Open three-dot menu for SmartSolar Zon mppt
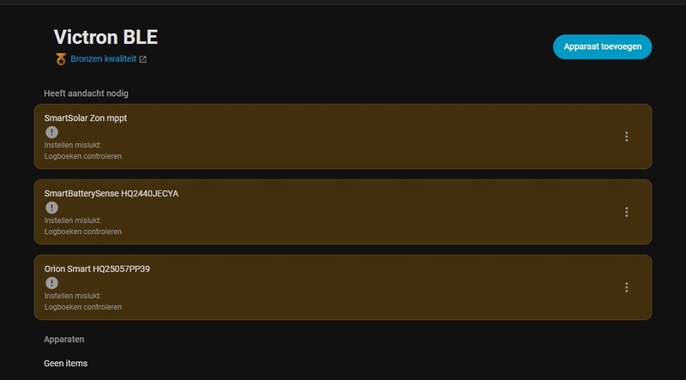 (x=627, y=136)
